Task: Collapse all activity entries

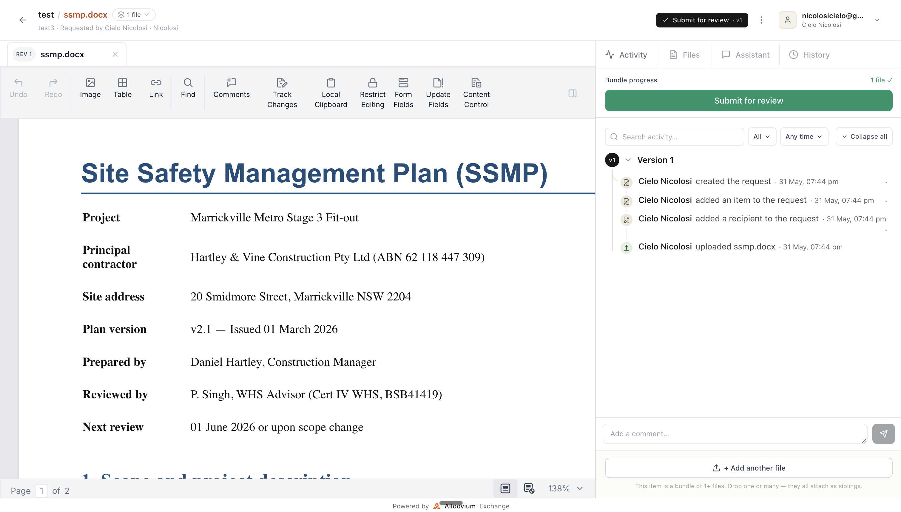Action: pos(864,136)
